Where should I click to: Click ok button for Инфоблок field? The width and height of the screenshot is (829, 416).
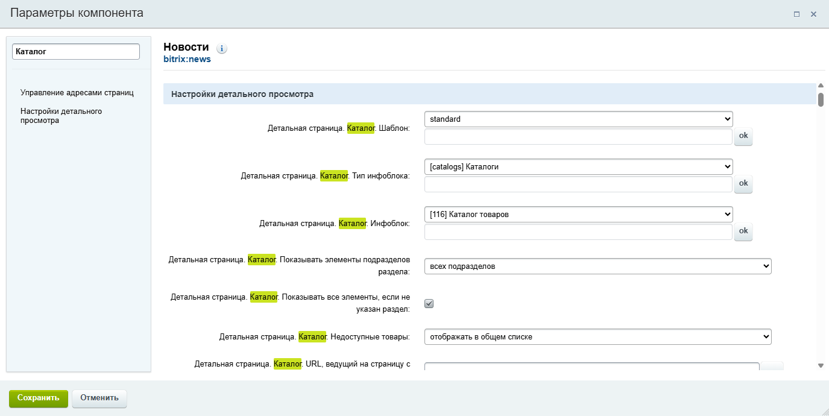point(743,232)
